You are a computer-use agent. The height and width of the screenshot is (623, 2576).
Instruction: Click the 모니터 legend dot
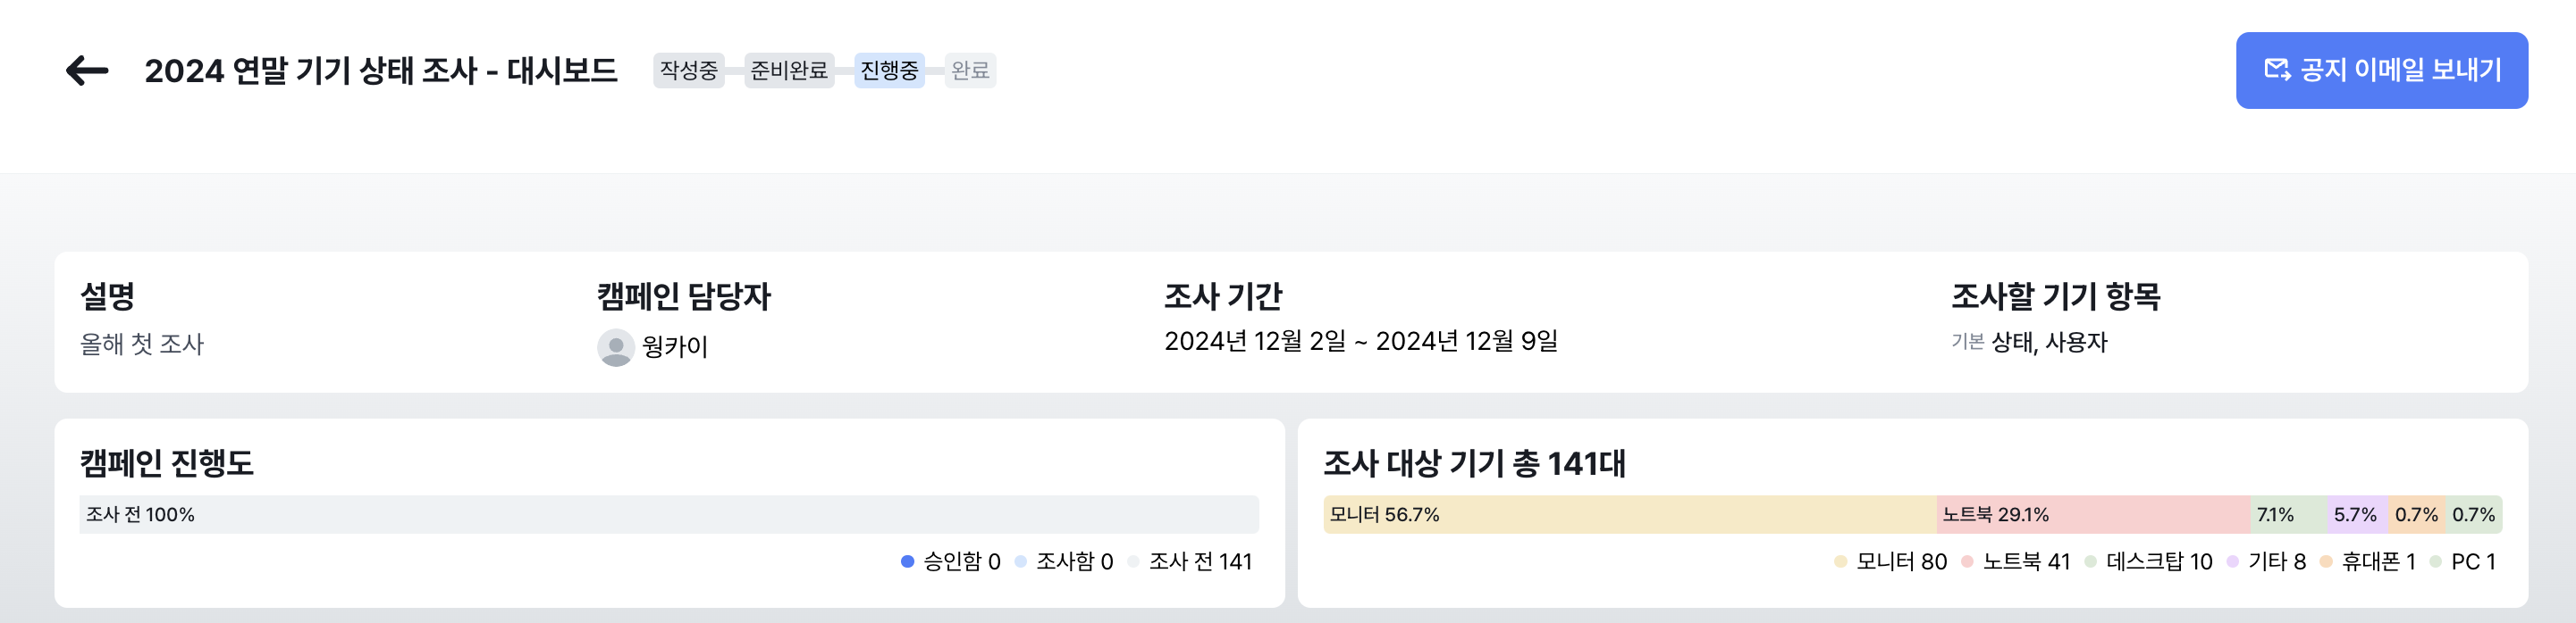point(1840,562)
